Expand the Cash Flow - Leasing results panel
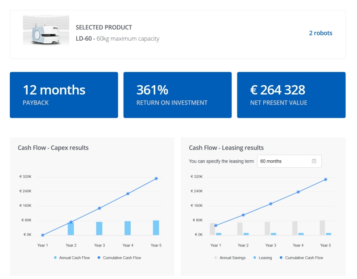This screenshot has height=279, width=357. coord(226,148)
